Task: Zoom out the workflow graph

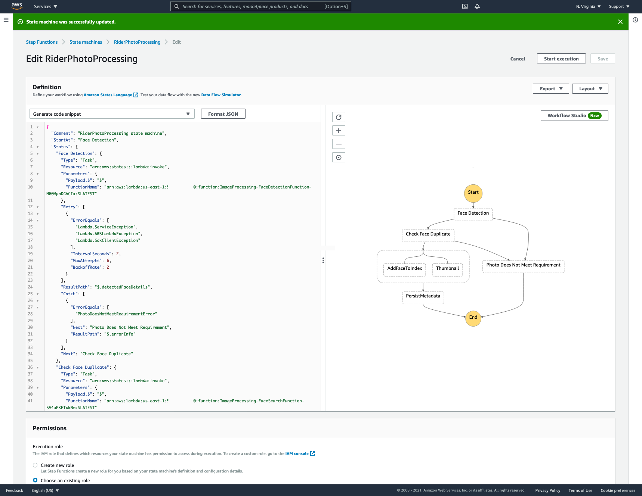Action: (339, 144)
